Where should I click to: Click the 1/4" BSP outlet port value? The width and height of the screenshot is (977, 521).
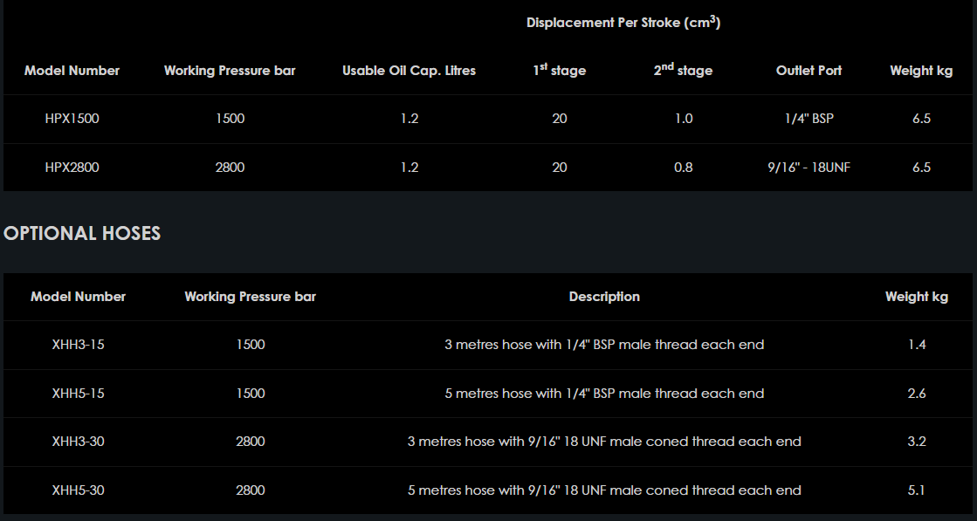pos(808,119)
